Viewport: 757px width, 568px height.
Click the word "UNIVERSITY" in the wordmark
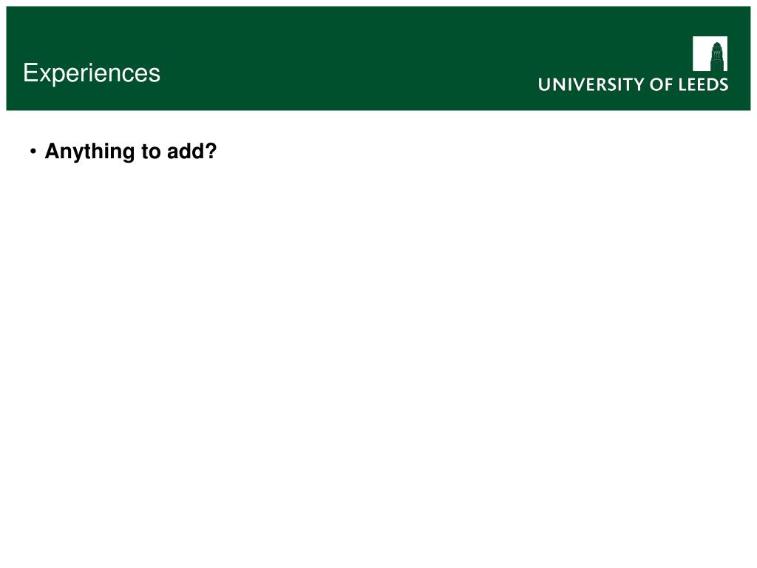pos(592,84)
